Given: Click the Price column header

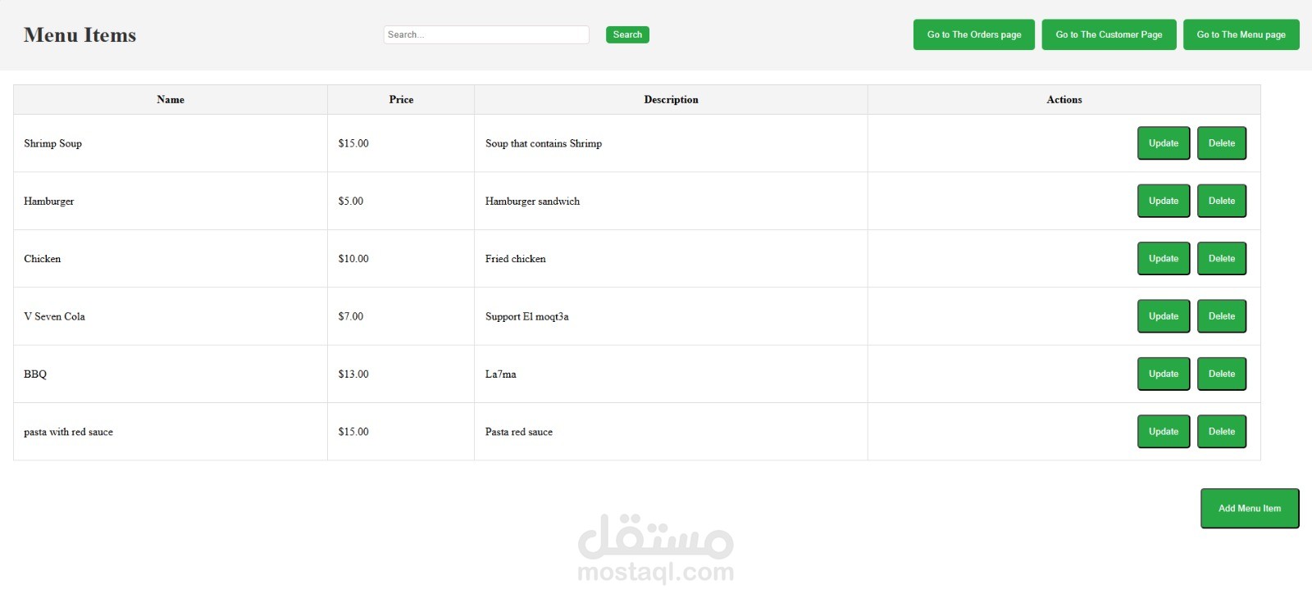Looking at the screenshot, I should (x=401, y=100).
